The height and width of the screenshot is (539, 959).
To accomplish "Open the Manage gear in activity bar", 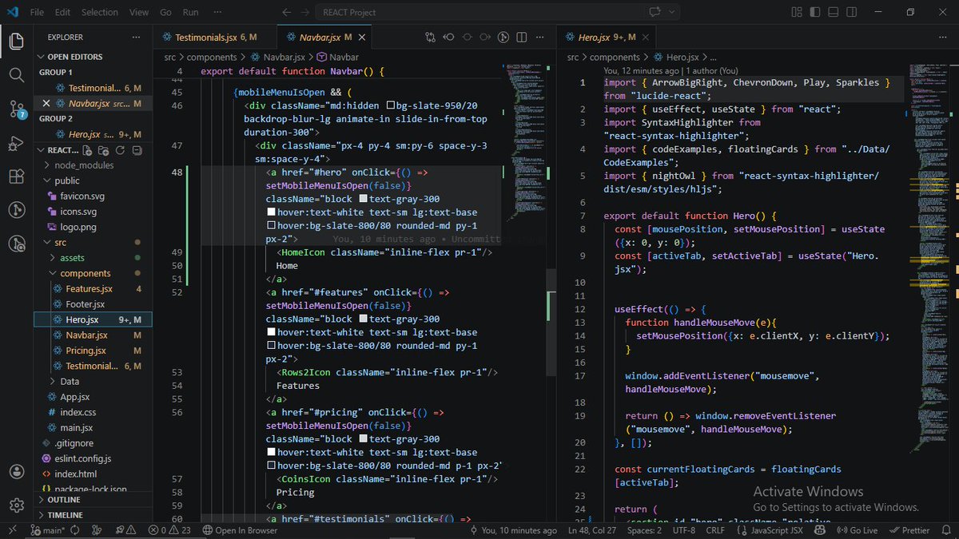I will (16, 505).
